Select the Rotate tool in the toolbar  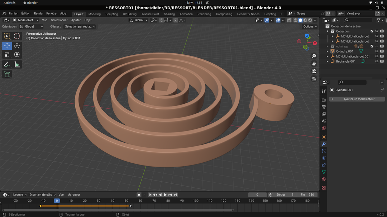coord(17,46)
